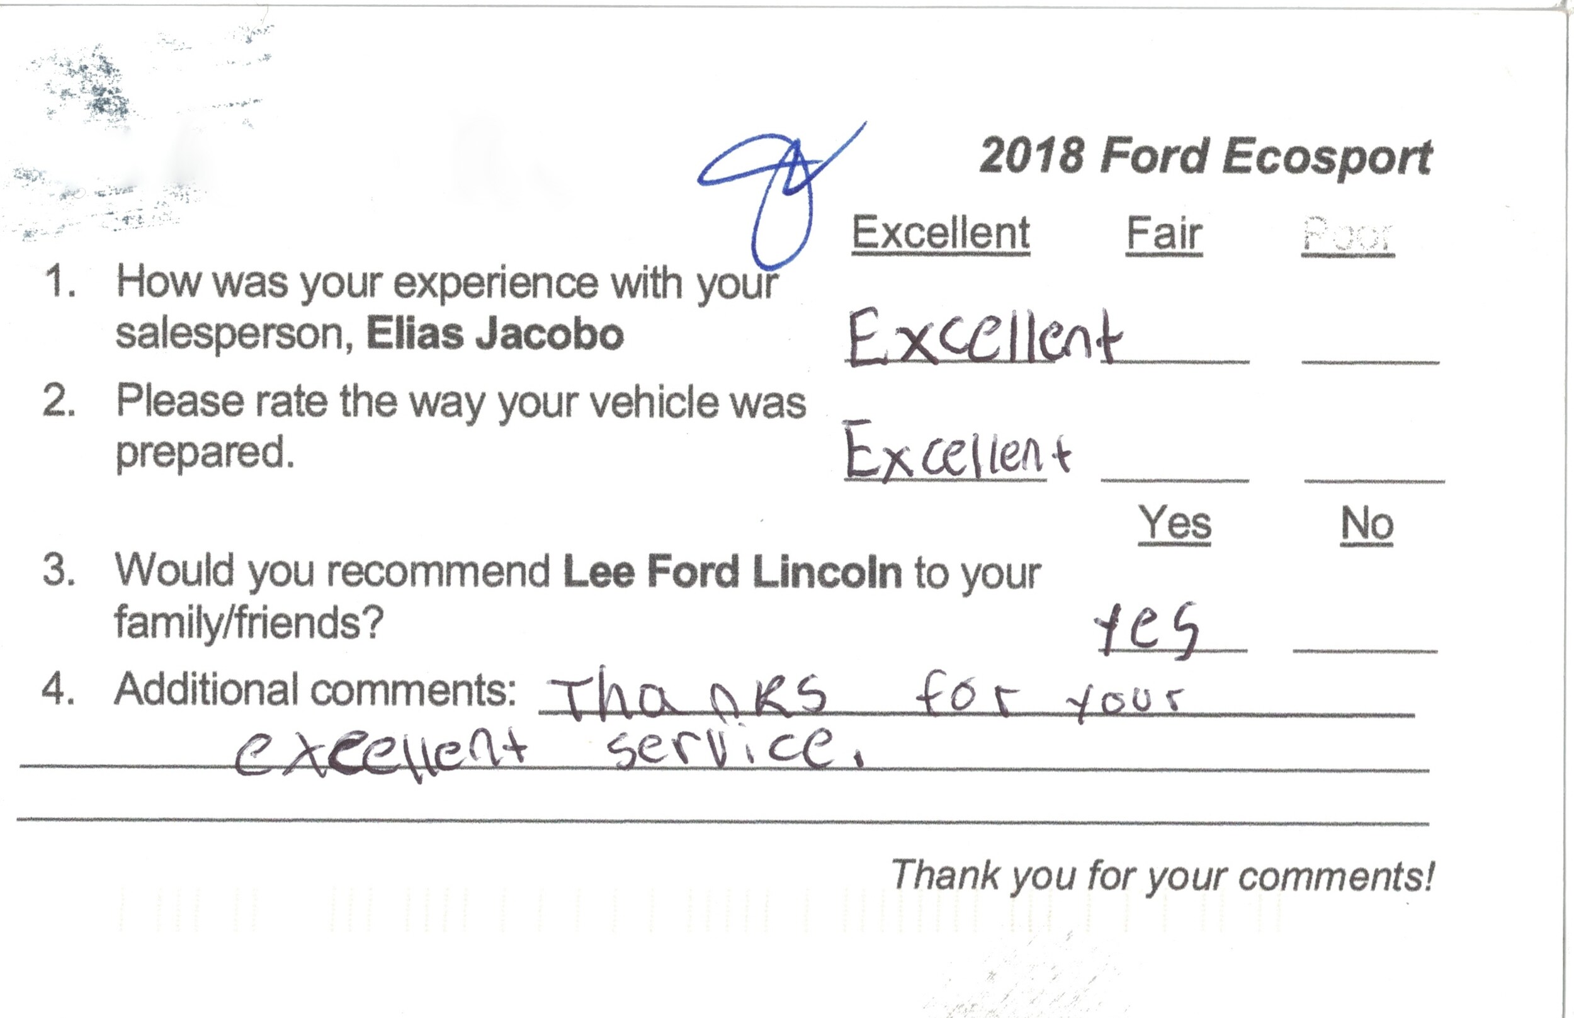Select the Fair column header

pyautogui.click(x=1164, y=235)
